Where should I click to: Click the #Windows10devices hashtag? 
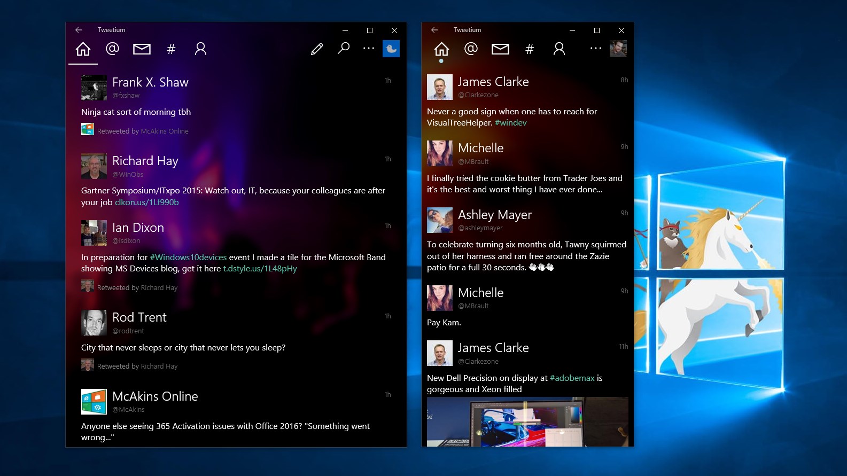(188, 257)
